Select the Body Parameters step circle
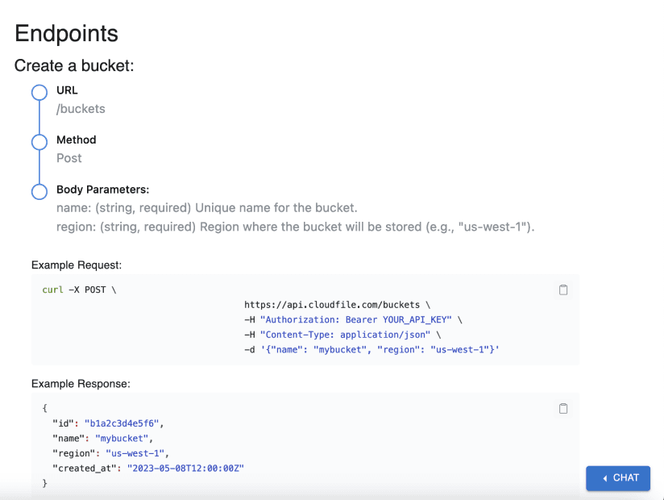664x500 pixels. tap(39, 191)
